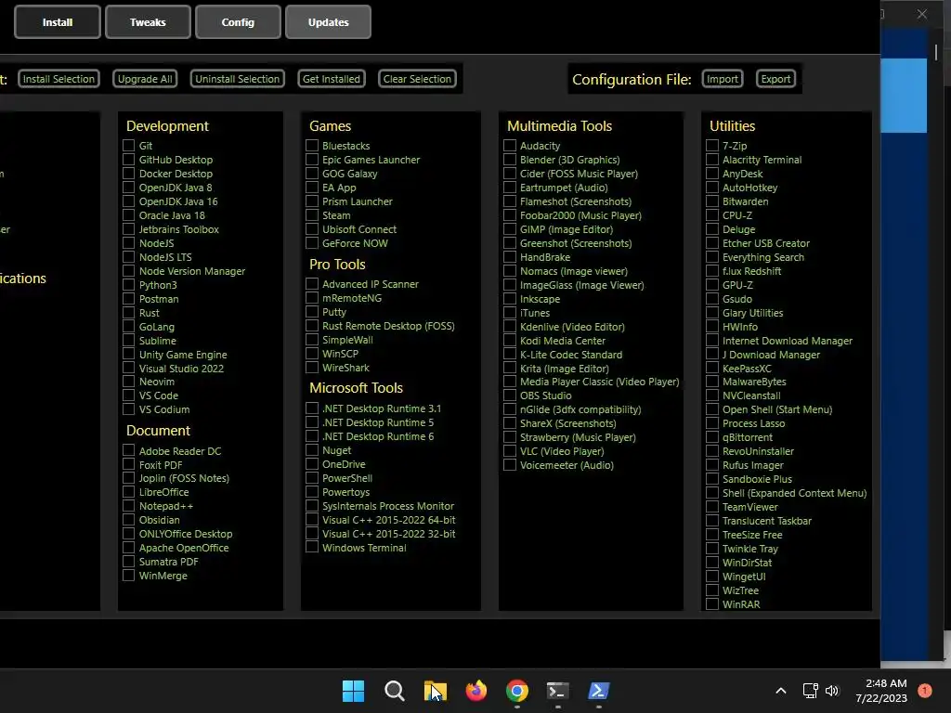Select the VLC (Video Player) checkbox

[510, 451]
